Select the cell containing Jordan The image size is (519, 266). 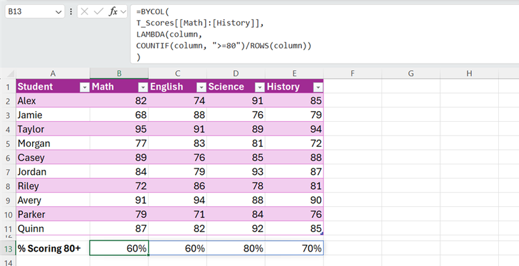(x=53, y=172)
